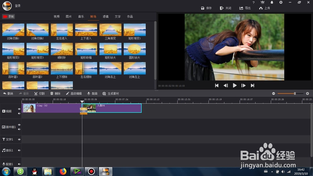Viewport: 313px width, 176px height.
Task: Click the 切割 cut scissors tool
Action: pyautogui.click(x=39, y=94)
